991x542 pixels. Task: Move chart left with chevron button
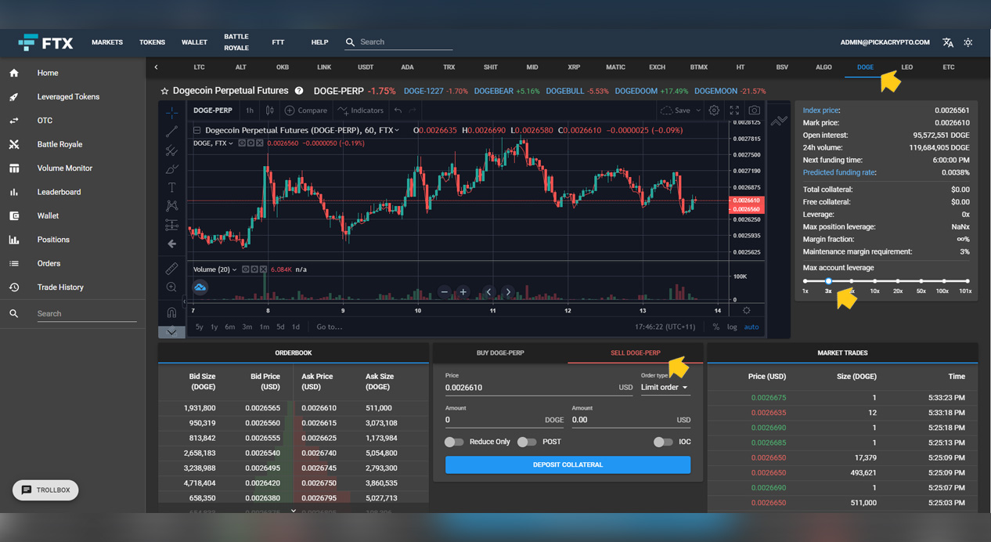[488, 292]
